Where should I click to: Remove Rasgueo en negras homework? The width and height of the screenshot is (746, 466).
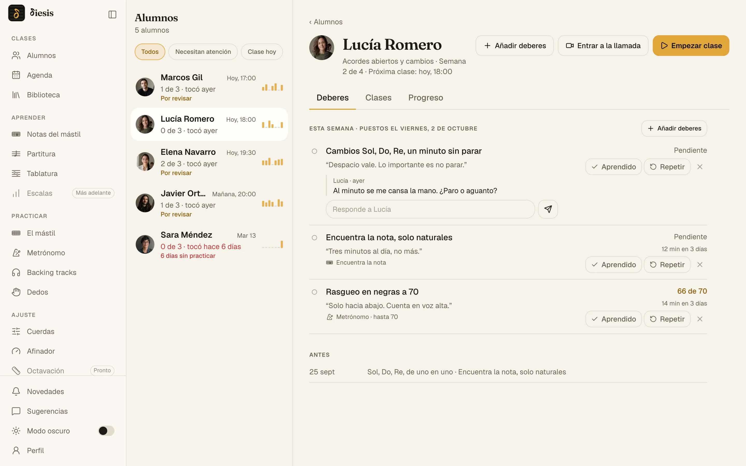700,319
